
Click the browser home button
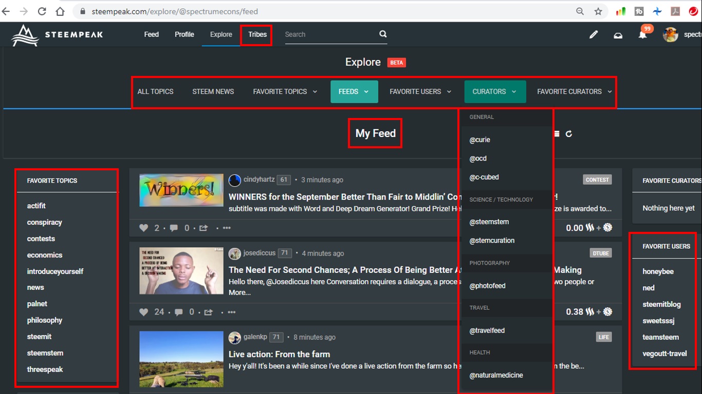[x=60, y=11]
